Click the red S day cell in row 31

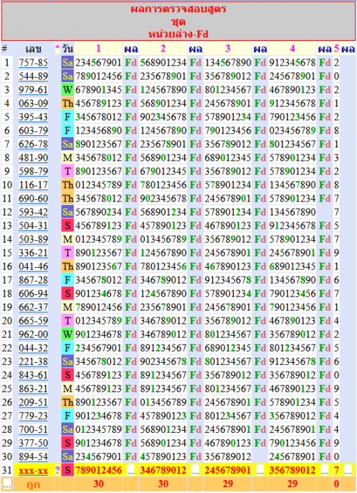[67, 470]
